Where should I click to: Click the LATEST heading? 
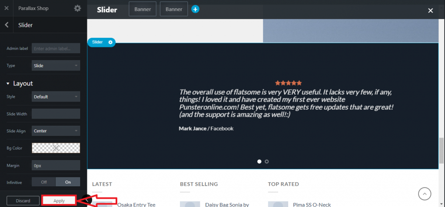click(x=102, y=184)
